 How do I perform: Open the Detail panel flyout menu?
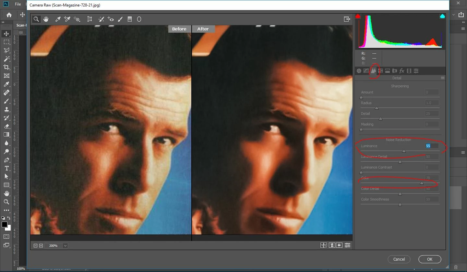[443, 78]
